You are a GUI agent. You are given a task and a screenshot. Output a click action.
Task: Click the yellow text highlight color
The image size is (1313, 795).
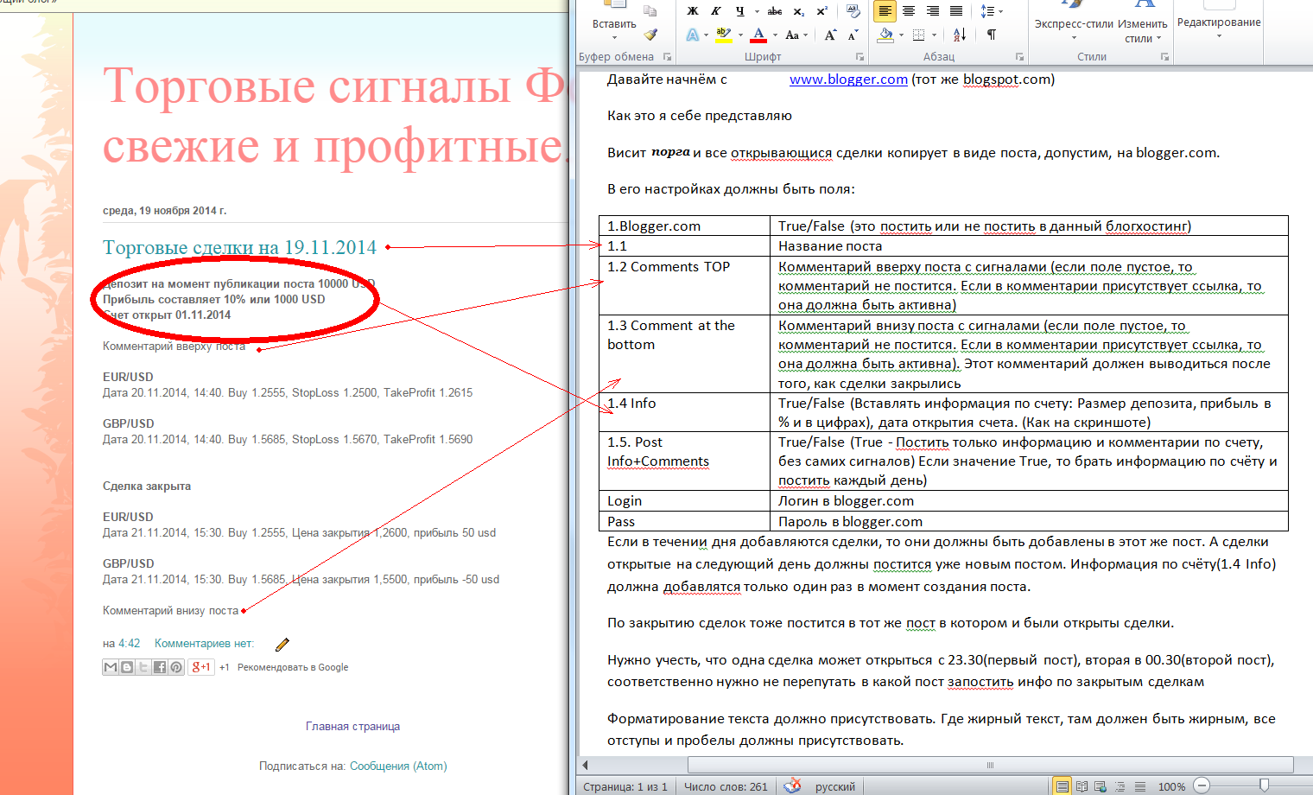click(x=724, y=35)
